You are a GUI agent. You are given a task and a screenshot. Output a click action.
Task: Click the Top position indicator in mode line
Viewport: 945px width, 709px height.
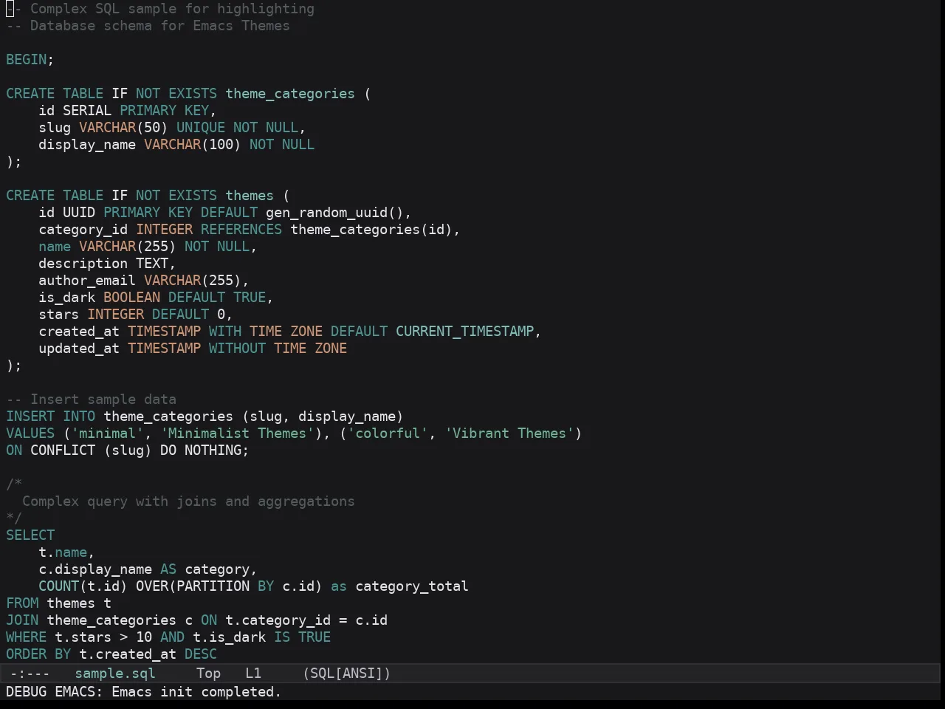click(x=208, y=674)
